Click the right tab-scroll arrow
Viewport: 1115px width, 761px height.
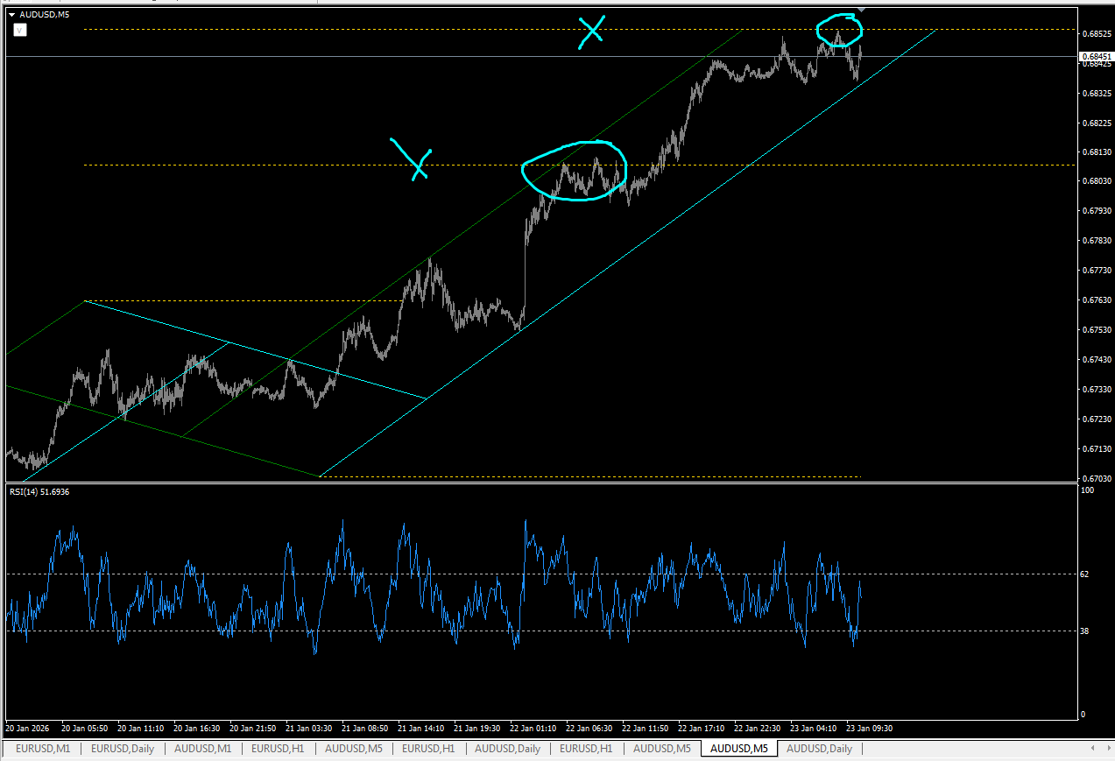point(1107,749)
